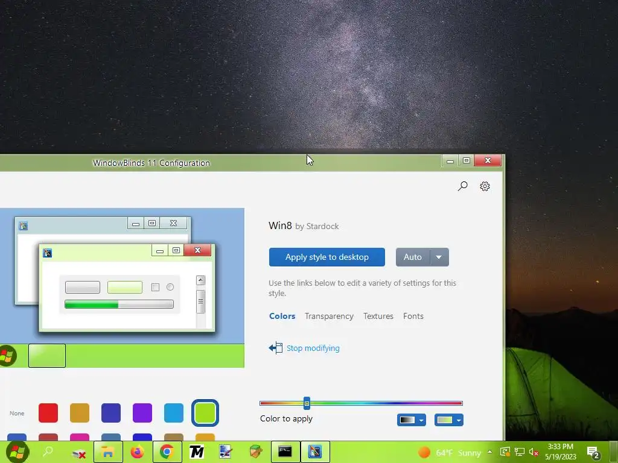The height and width of the screenshot is (463, 618).
Task: Select None color option
Action: (17, 413)
